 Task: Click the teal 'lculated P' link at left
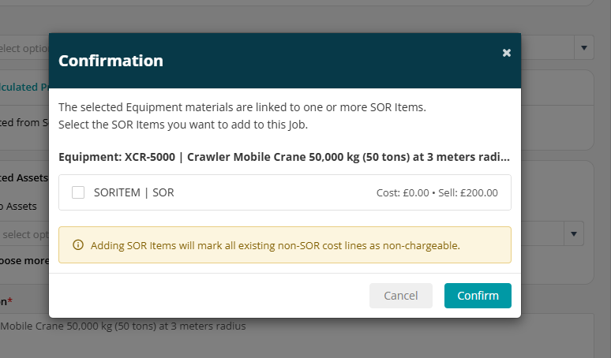coord(24,87)
